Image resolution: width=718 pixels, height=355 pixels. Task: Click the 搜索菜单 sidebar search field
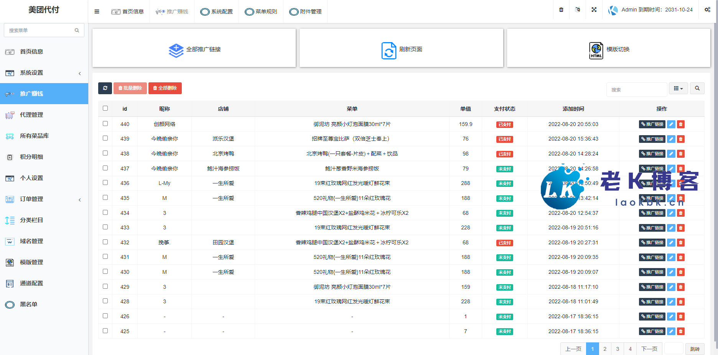pyautogui.click(x=40, y=30)
